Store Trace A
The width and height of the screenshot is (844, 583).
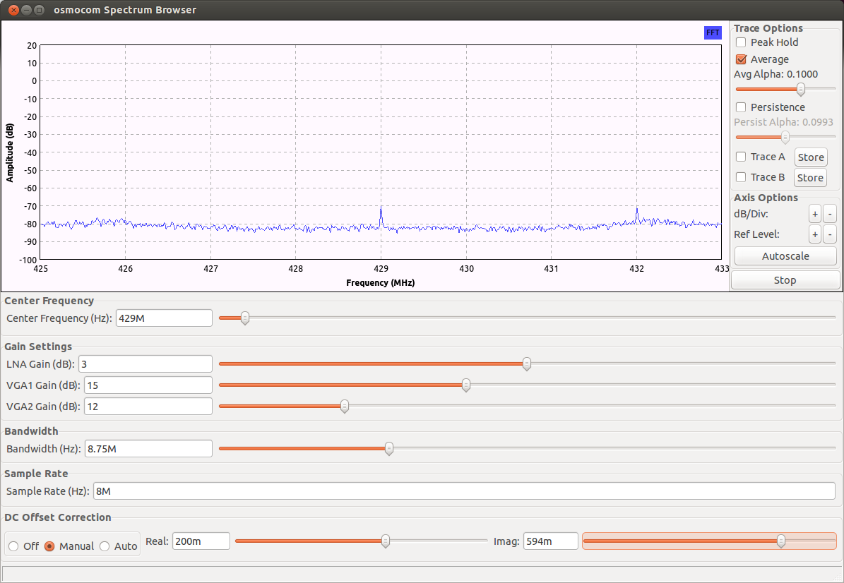point(811,157)
